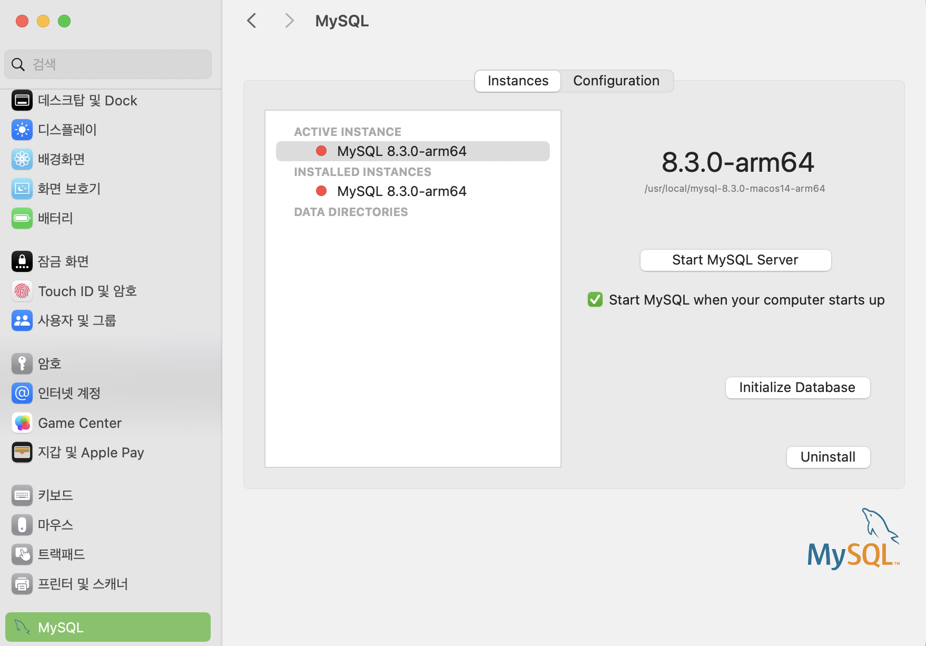Viewport: 926px width, 646px height.
Task: Click the Uninstall button
Action: [828, 457]
